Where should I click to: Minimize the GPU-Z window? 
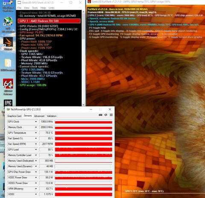coord(91,109)
